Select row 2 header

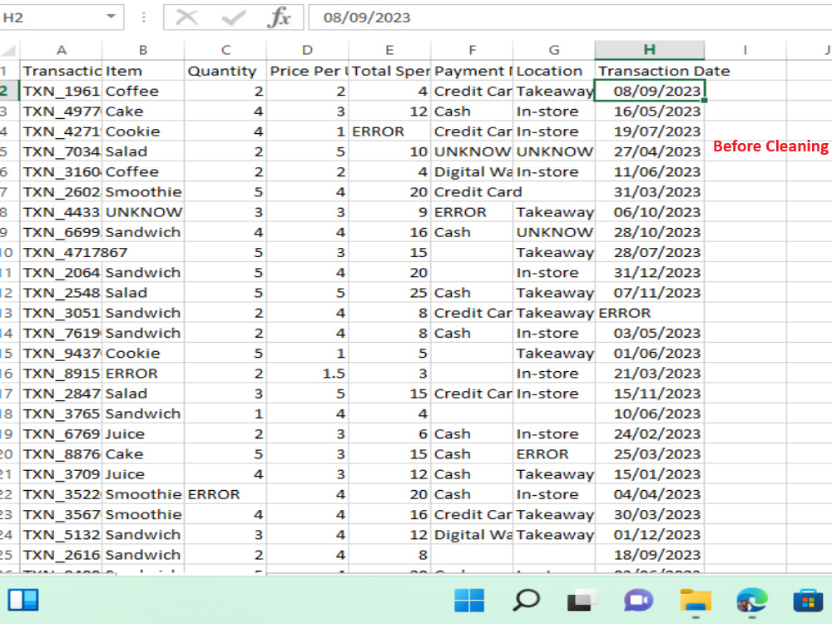click(9, 91)
